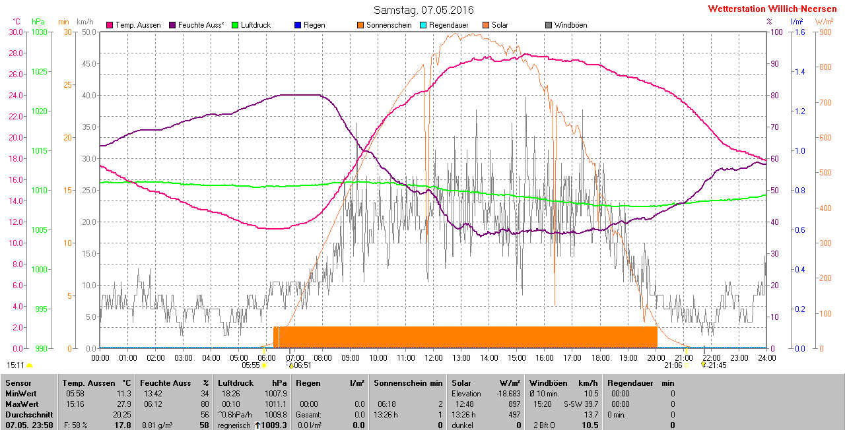Image resolution: width=845 pixels, height=430 pixels.
Task: Click the date heading Samstag, 07.05.2016
Action: click(423, 10)
